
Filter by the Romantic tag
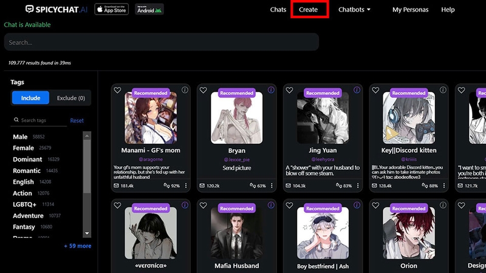click(x=27, y=170)
